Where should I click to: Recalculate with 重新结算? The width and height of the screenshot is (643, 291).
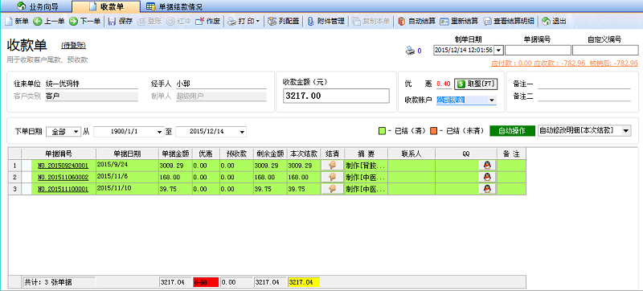coord(459,22)
